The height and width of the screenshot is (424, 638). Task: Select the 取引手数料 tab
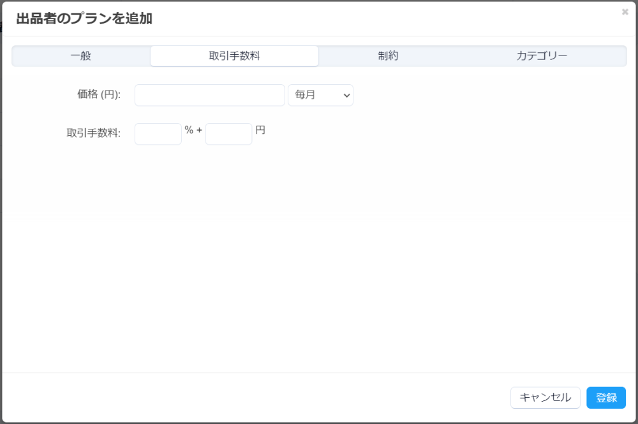(x=234, y=55)
